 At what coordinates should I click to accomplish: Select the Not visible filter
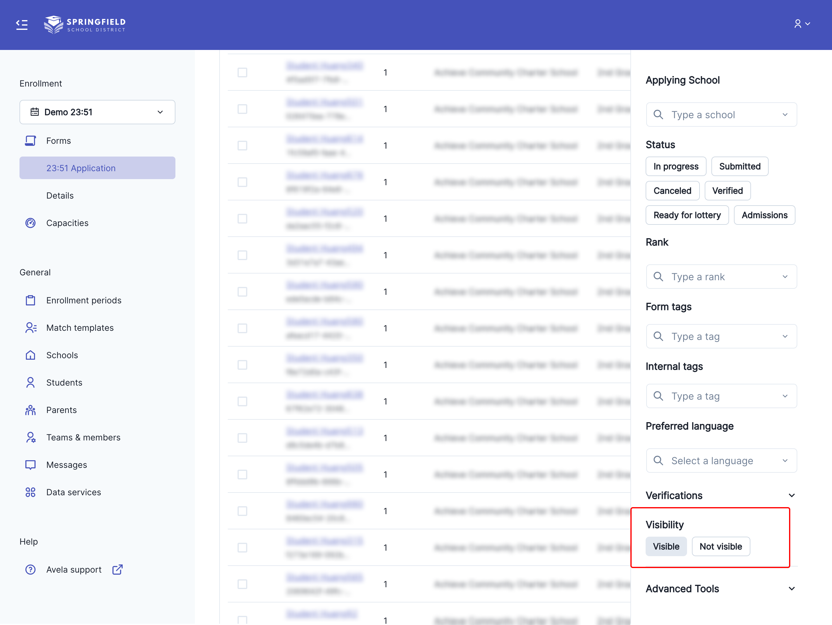click(720, 546)
